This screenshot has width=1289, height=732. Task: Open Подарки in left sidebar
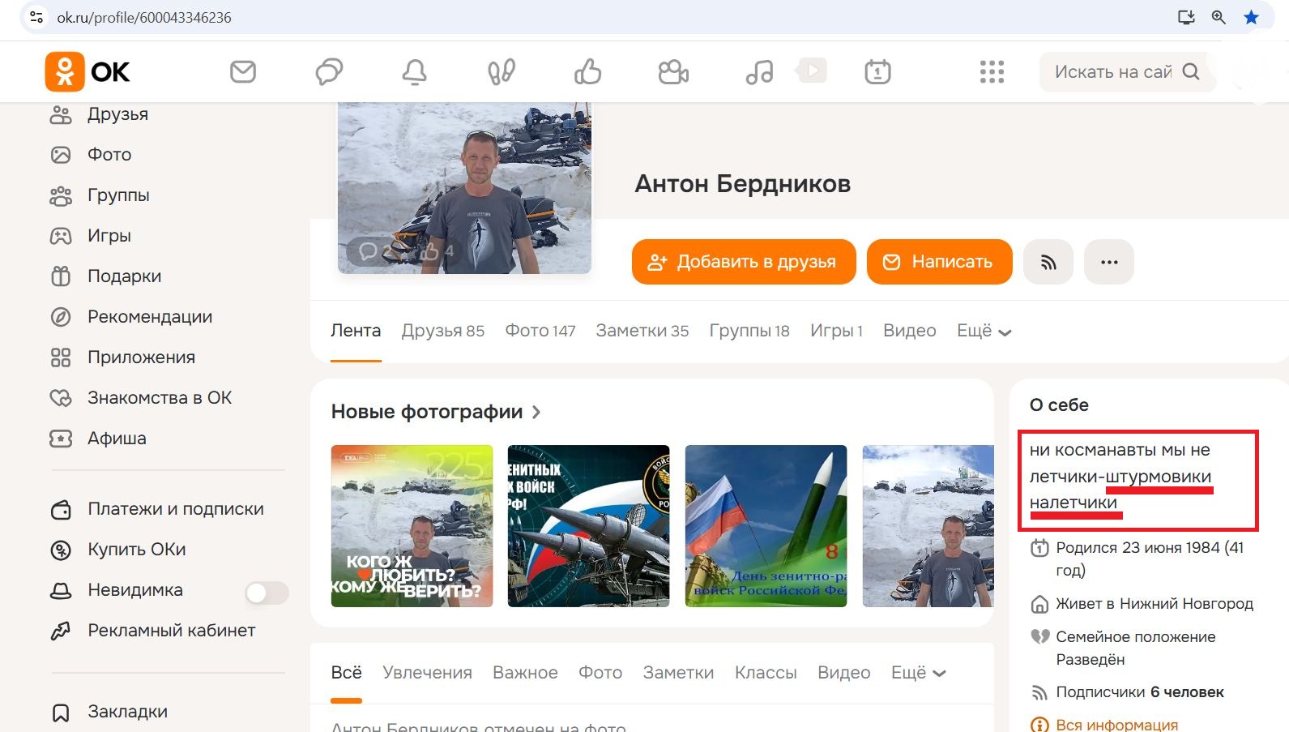(124, 276)
